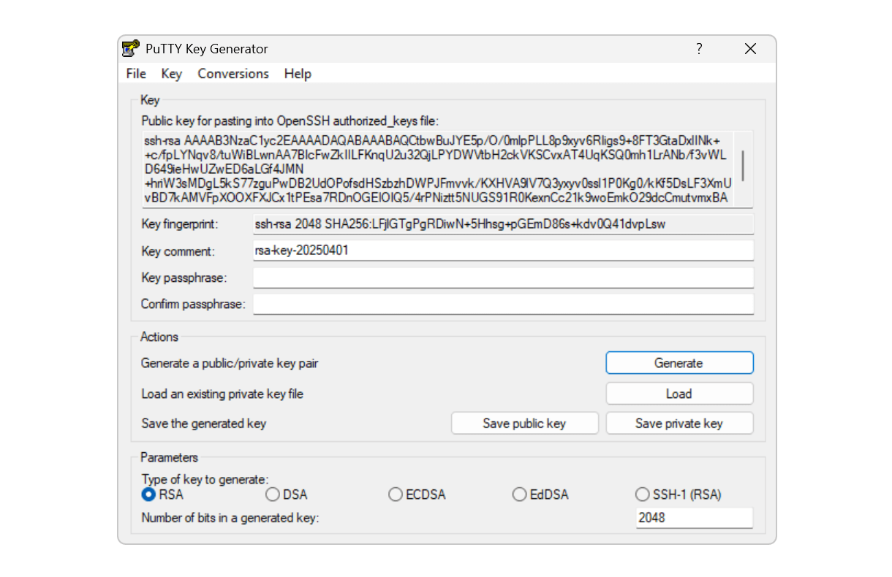892x577 pixels.
Task: Click Save public key button
Action: (x=524, y=424)
